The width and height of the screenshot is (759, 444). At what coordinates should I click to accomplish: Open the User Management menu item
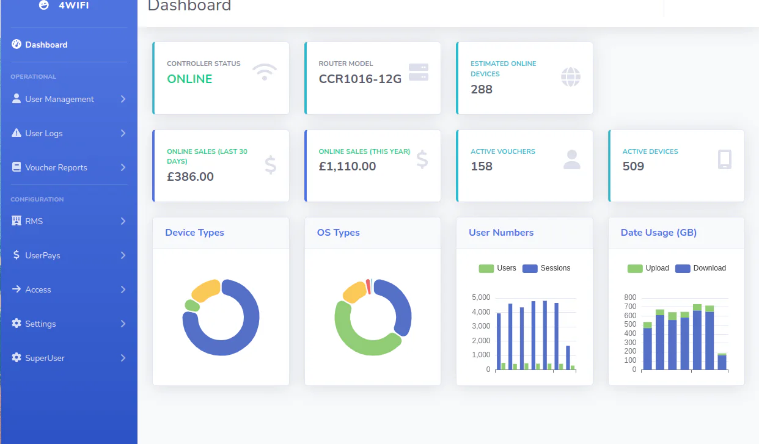68,99
